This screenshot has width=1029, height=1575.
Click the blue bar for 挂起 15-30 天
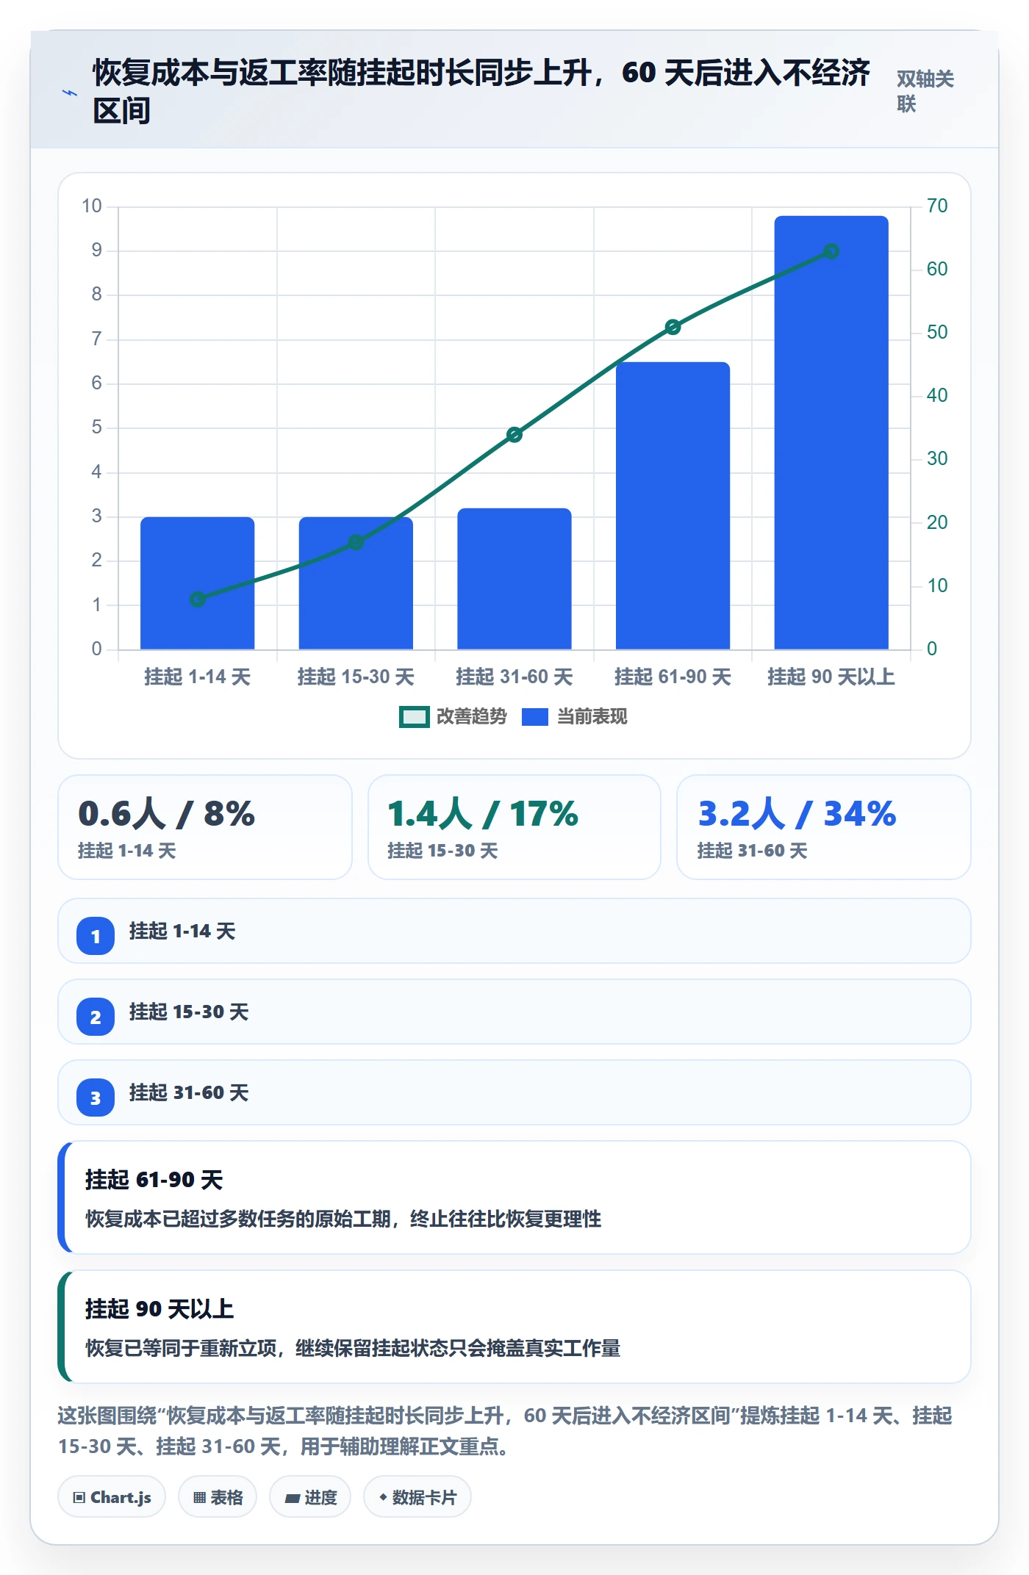[x=356, y=583]
